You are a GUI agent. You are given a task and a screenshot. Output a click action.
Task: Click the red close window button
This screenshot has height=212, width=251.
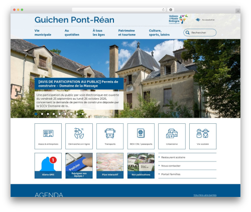tap(15, 10)
